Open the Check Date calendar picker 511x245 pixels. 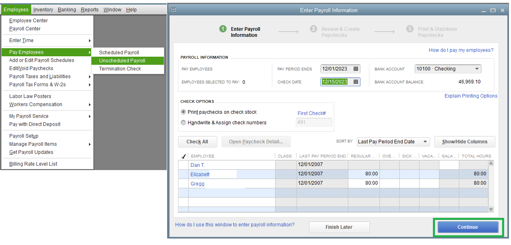click(x=356, y=82)
